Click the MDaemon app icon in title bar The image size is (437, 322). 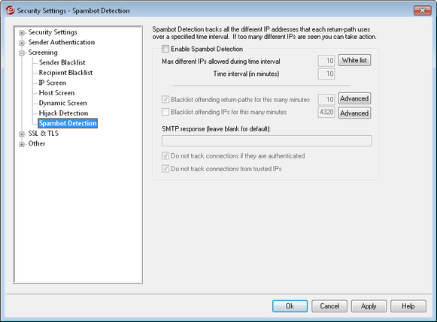tap(10, 11)
